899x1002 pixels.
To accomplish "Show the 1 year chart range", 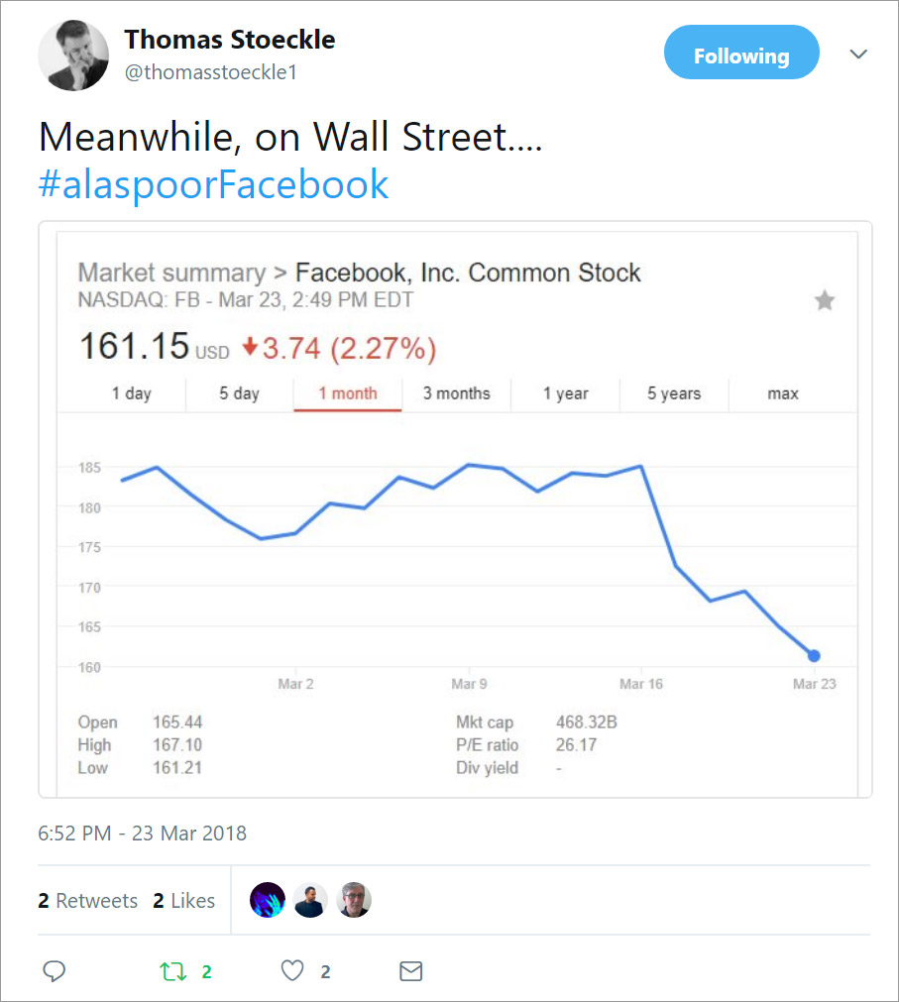I will pos(565,393).
